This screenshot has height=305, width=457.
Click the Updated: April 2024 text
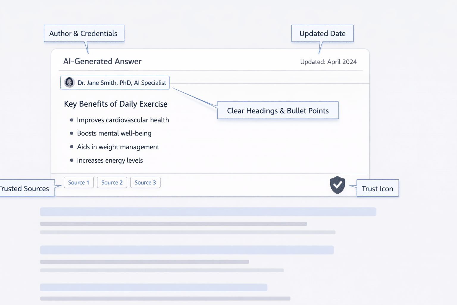(x=328, y=62)
